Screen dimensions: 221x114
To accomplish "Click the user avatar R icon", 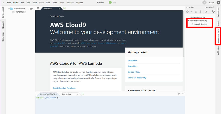I will tap(204, 3).
